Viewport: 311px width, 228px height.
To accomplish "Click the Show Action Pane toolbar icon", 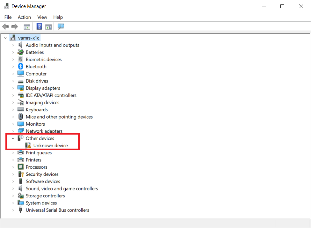I will click(48, 26).
